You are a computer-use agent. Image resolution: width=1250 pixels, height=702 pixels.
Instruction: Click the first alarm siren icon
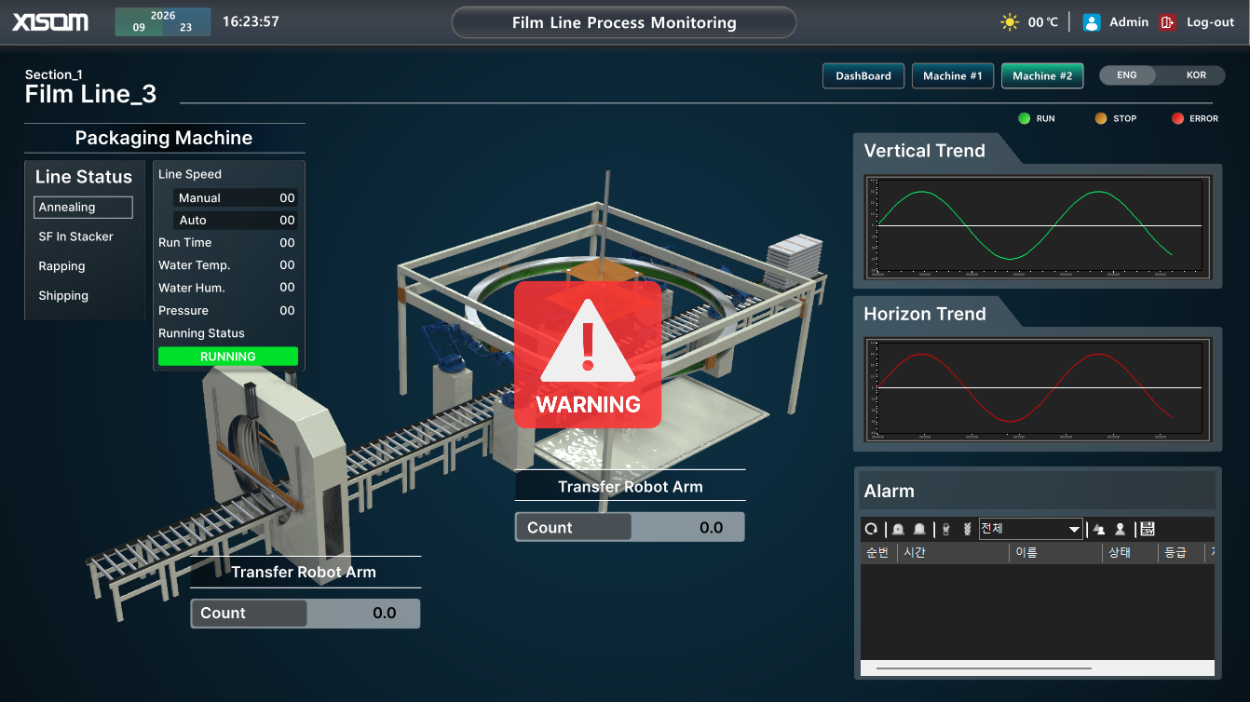(x=898, y=529)
